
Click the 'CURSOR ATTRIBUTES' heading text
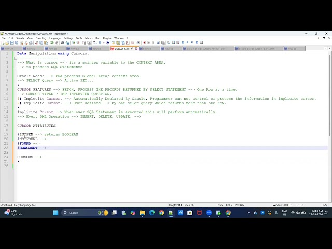click(36, 126)
